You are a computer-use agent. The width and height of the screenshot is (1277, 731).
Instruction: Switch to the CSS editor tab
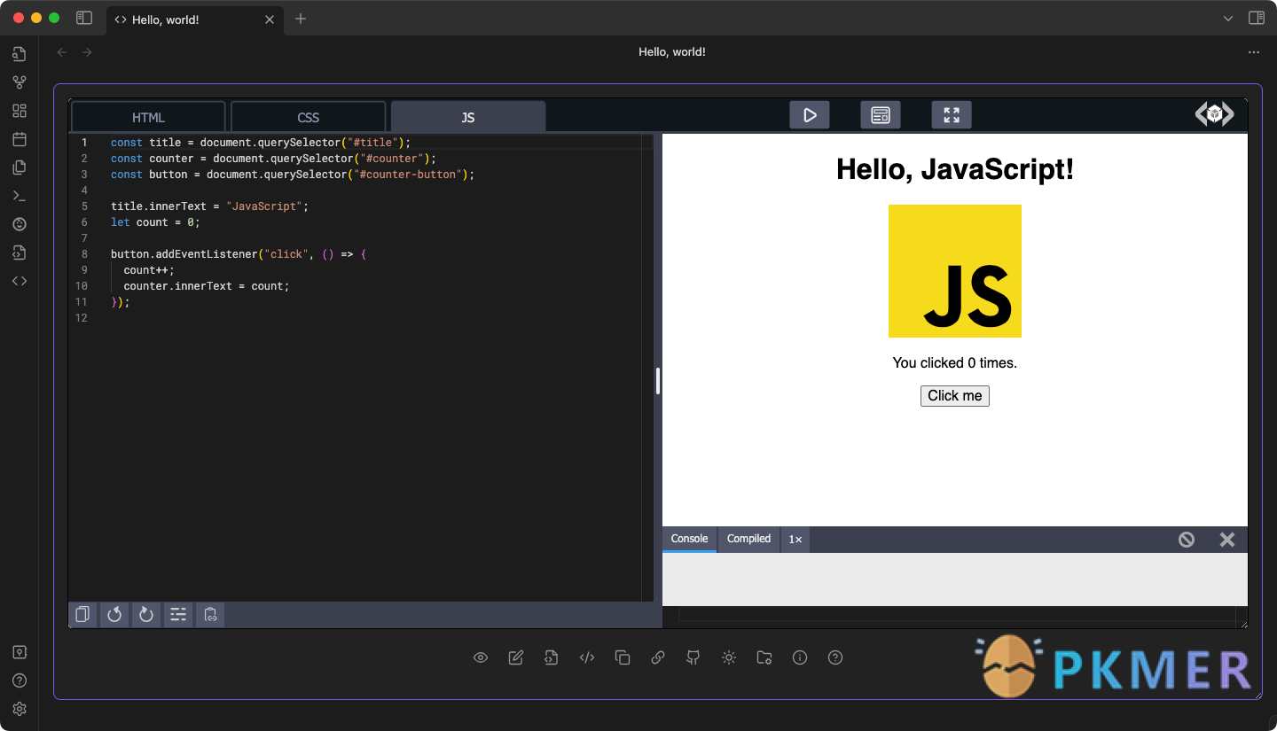pyautogui.click(x=309, y=117)
